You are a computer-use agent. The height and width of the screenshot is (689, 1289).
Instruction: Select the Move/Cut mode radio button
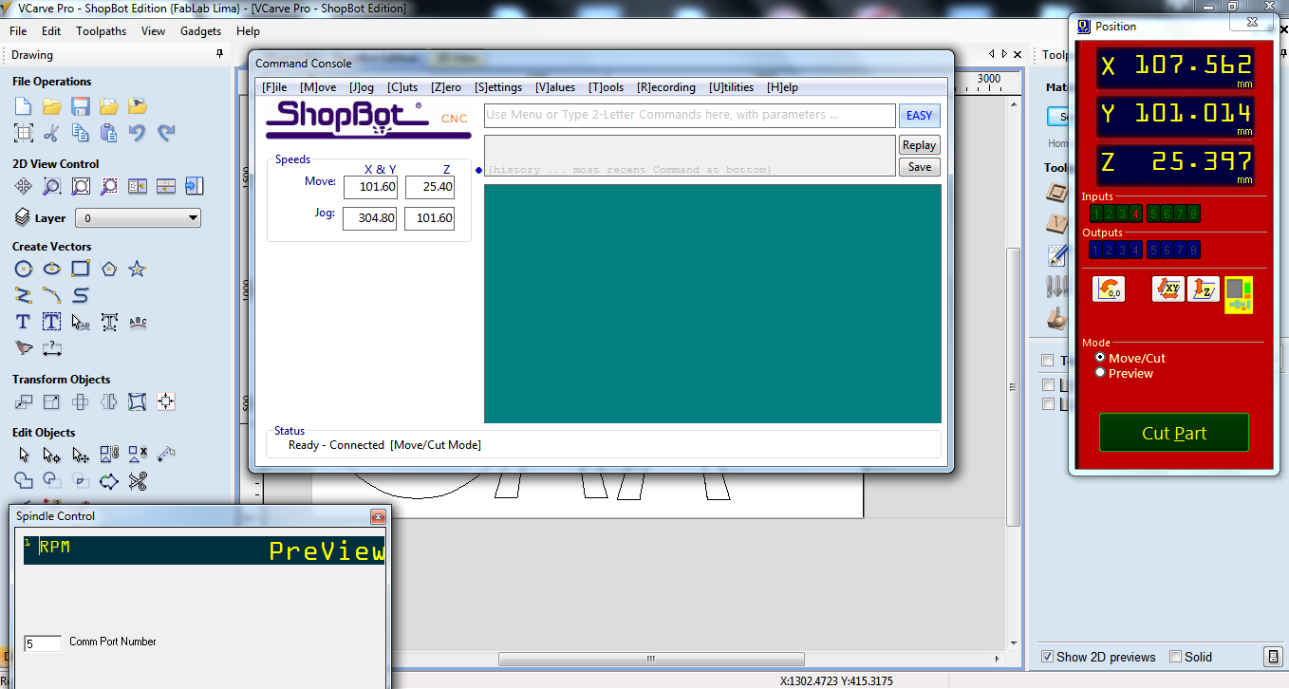1100,358
